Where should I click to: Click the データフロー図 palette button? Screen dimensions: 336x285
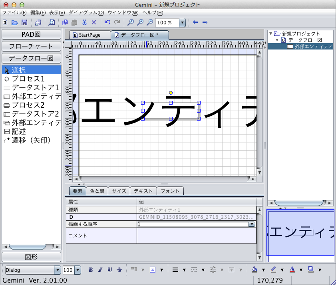point(31,58)
